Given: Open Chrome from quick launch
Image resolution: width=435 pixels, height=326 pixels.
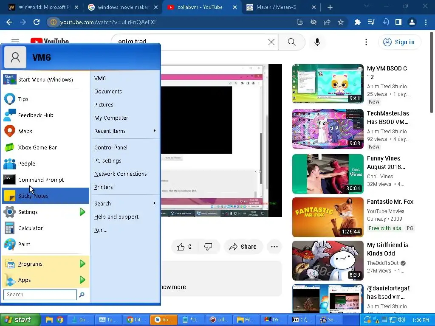Looking at the screenshot, I should [x=59, y=320].
